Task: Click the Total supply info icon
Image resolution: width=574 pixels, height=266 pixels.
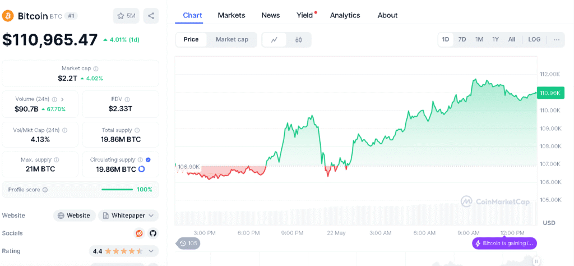Action: pyautogui.click(x=137, y=130)
